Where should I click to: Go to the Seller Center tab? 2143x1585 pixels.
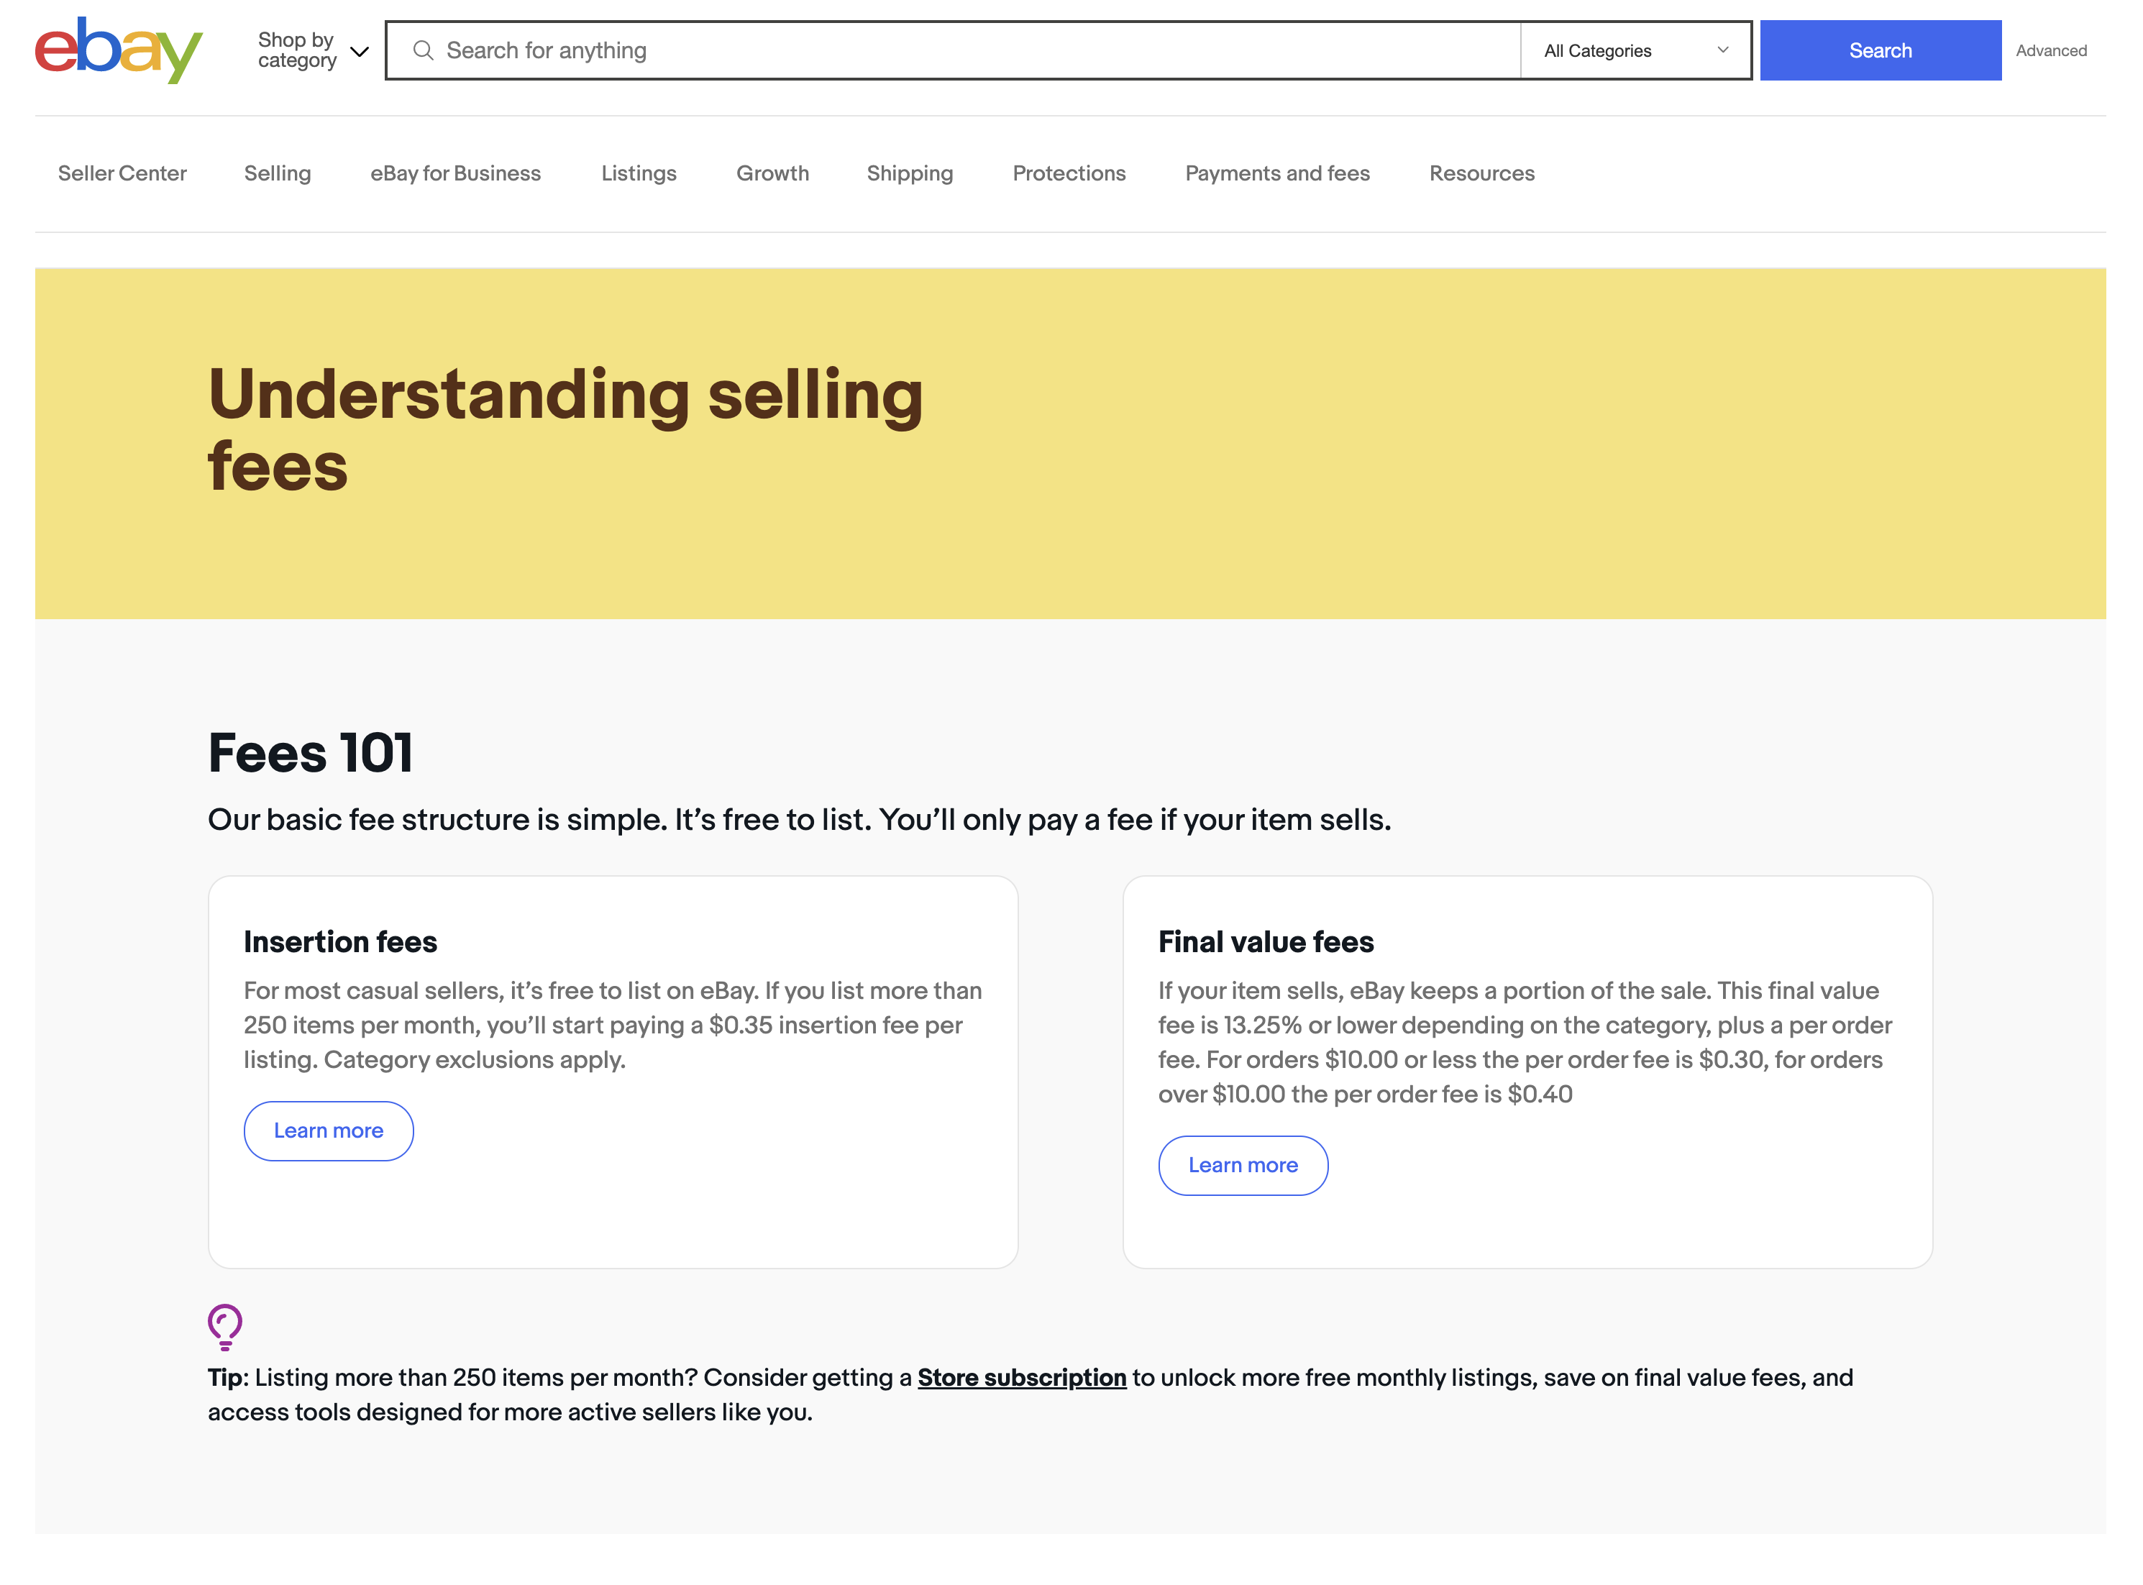(x=122, y=173)
